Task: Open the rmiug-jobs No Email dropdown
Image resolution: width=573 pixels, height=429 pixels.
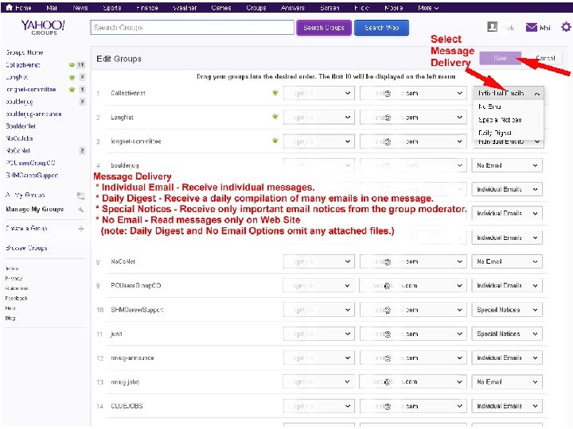Action: [x=507, y=382]
